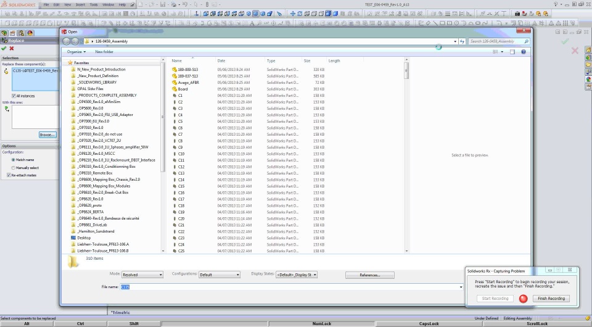This screenshot has height=327, width=592.
Task: Click the New folder button
Action: (x=104, y=52)
